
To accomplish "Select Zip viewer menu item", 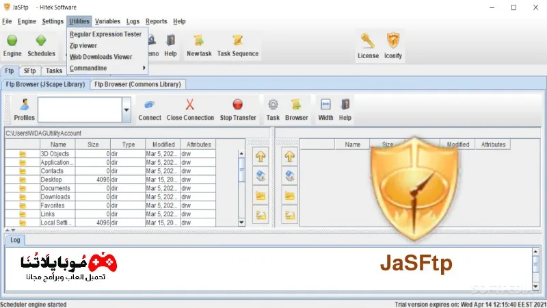I will click(x=107, y=45).
